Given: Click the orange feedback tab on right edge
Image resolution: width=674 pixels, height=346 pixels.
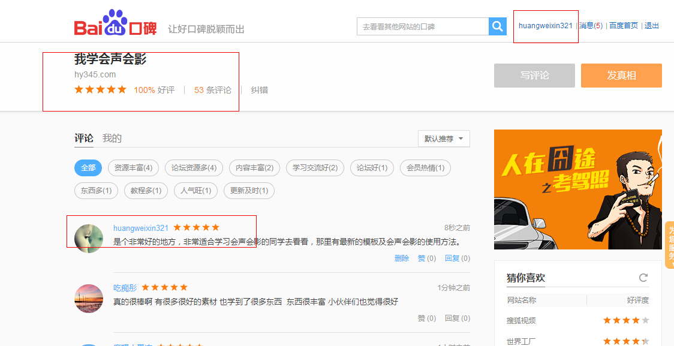Looking at the screenshot, I should click(670, 245).
